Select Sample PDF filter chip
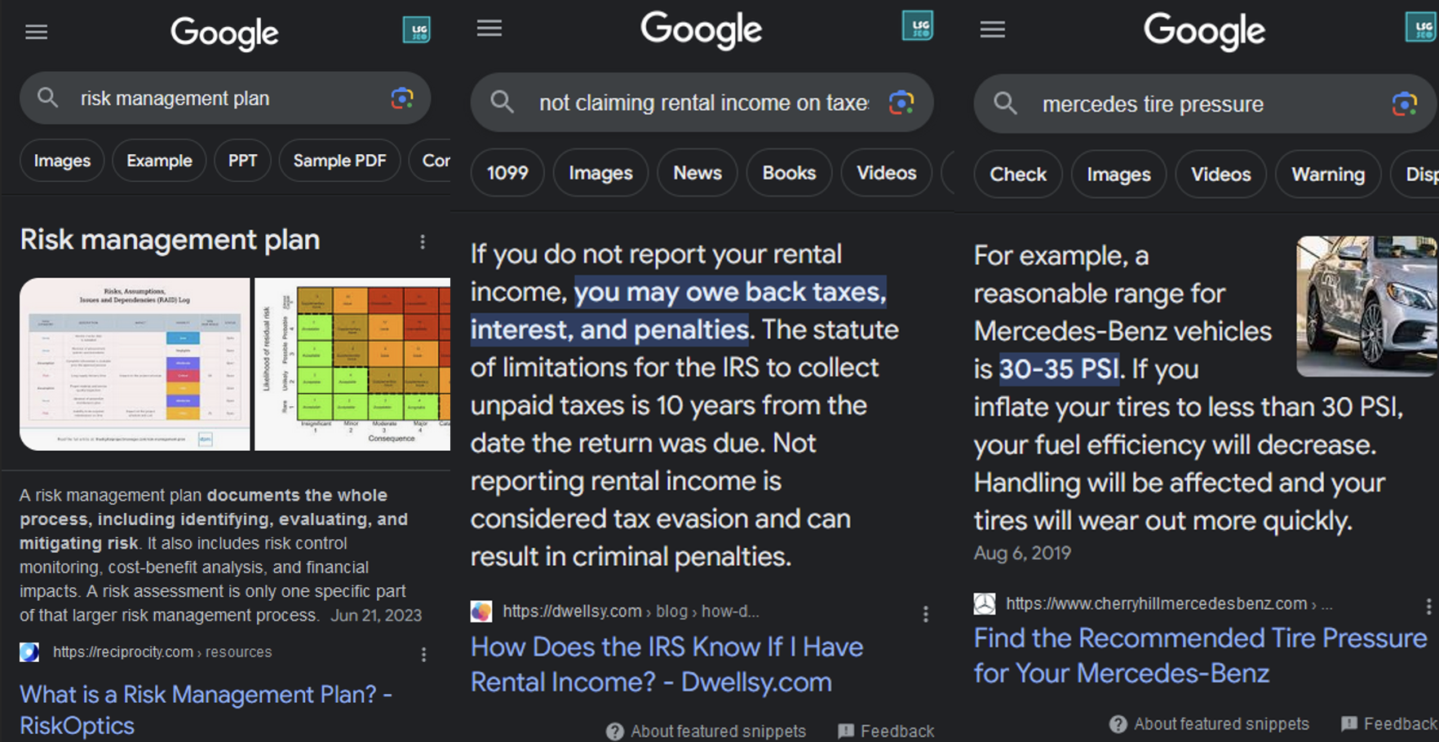Image resolution: width=1439 pixels, height=742 pixels. (339, 161)
